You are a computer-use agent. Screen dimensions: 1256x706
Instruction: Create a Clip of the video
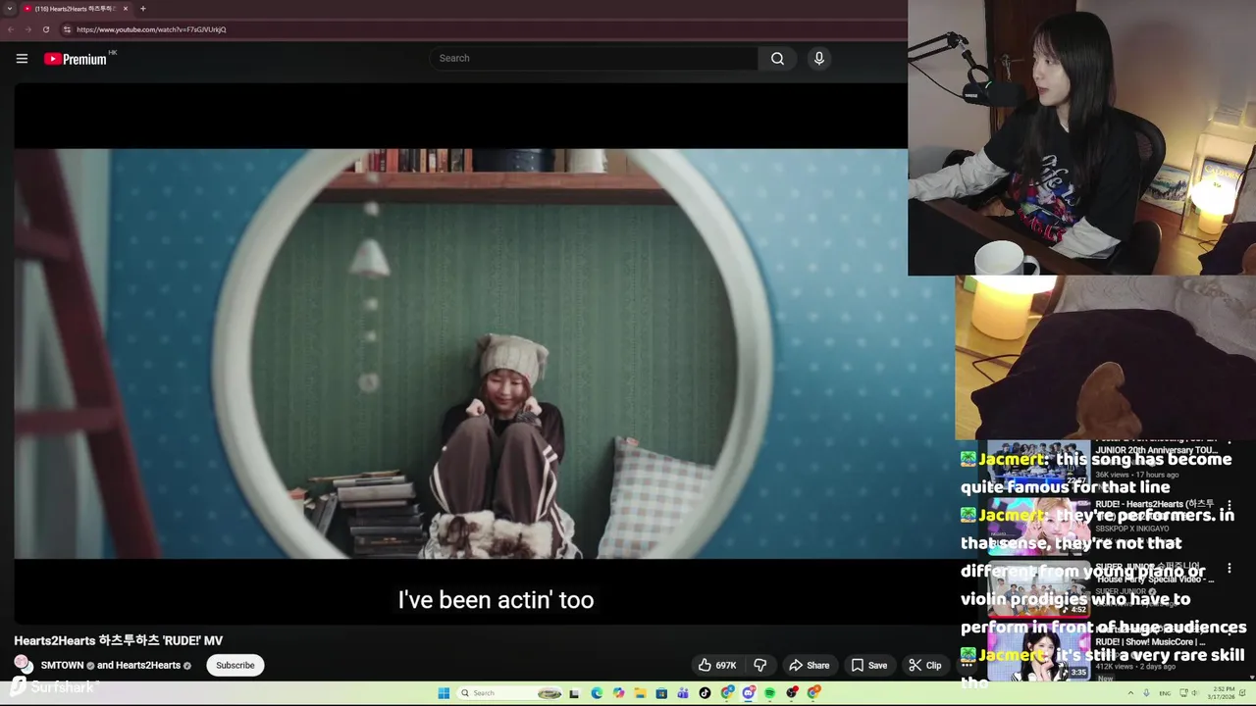point(925,665)
